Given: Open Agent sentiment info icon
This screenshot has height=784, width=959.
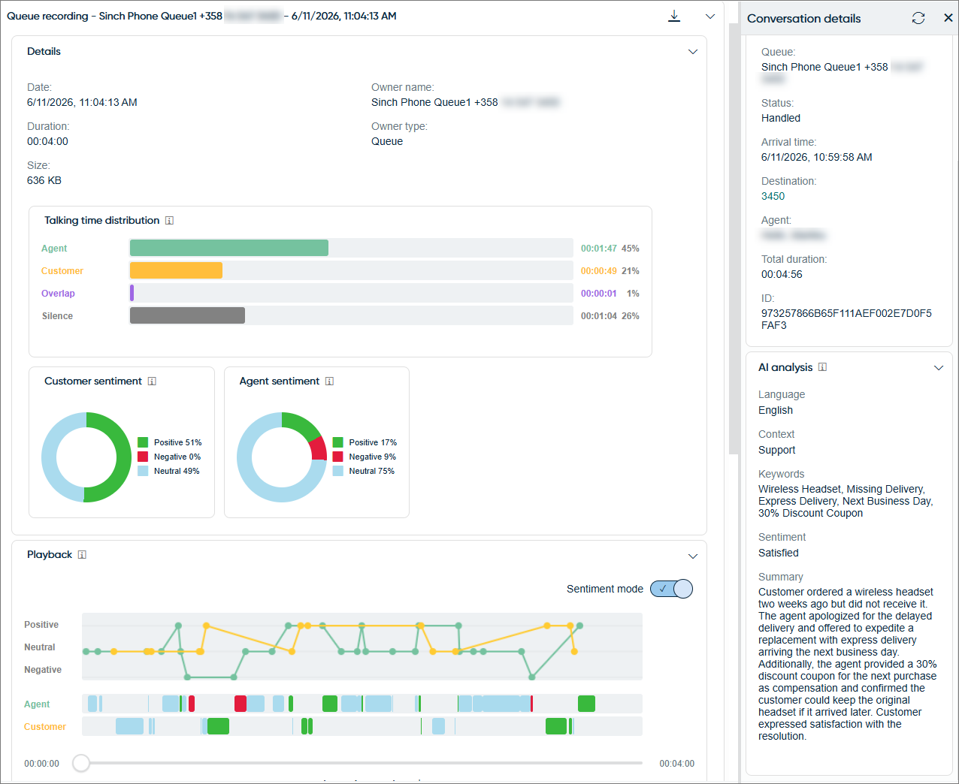Looking at the screenshot, I should [x=329, y=381].
